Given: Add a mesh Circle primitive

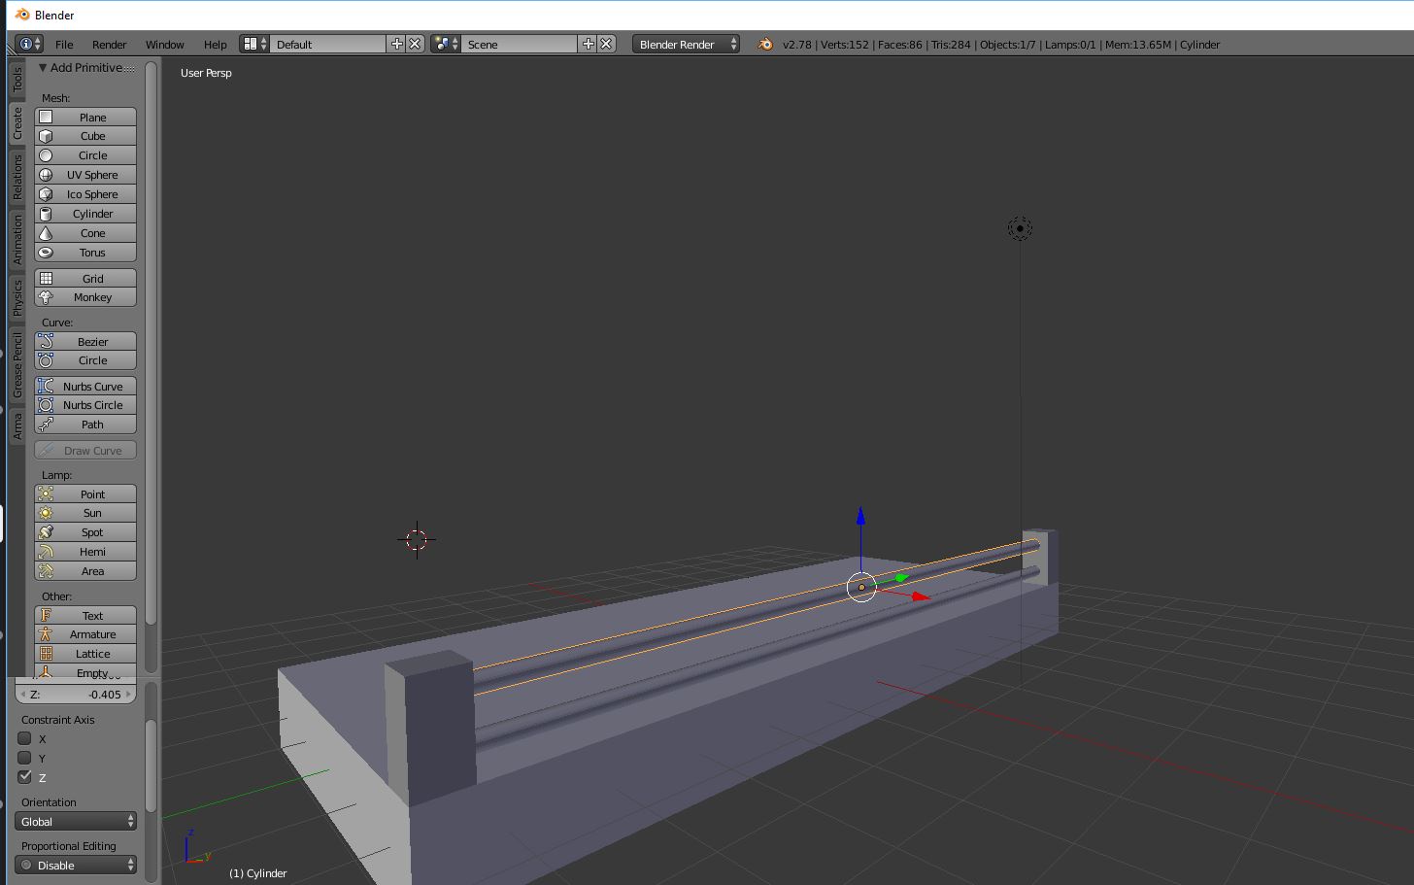Looking at the screenshot, I should tap(85, 155).
